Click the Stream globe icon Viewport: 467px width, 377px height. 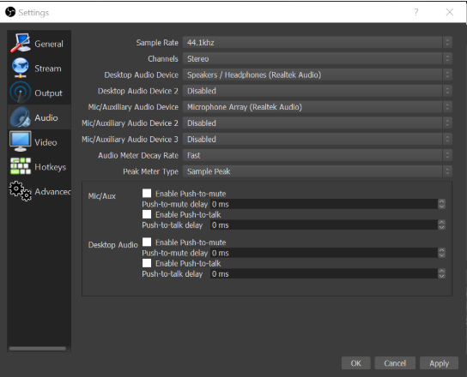pyautogui.click(x=21, y=68)
